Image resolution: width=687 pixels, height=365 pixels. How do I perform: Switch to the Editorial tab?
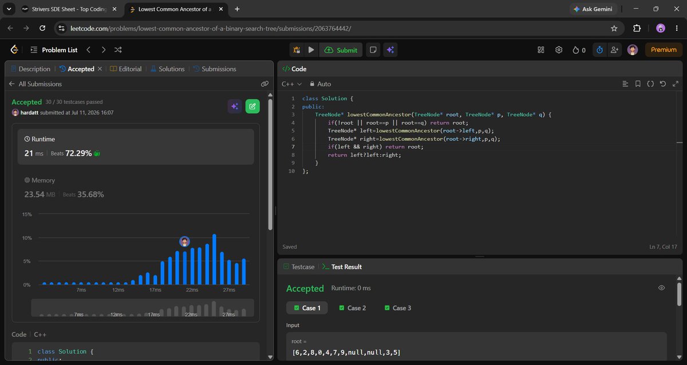(x=125, y=69)
